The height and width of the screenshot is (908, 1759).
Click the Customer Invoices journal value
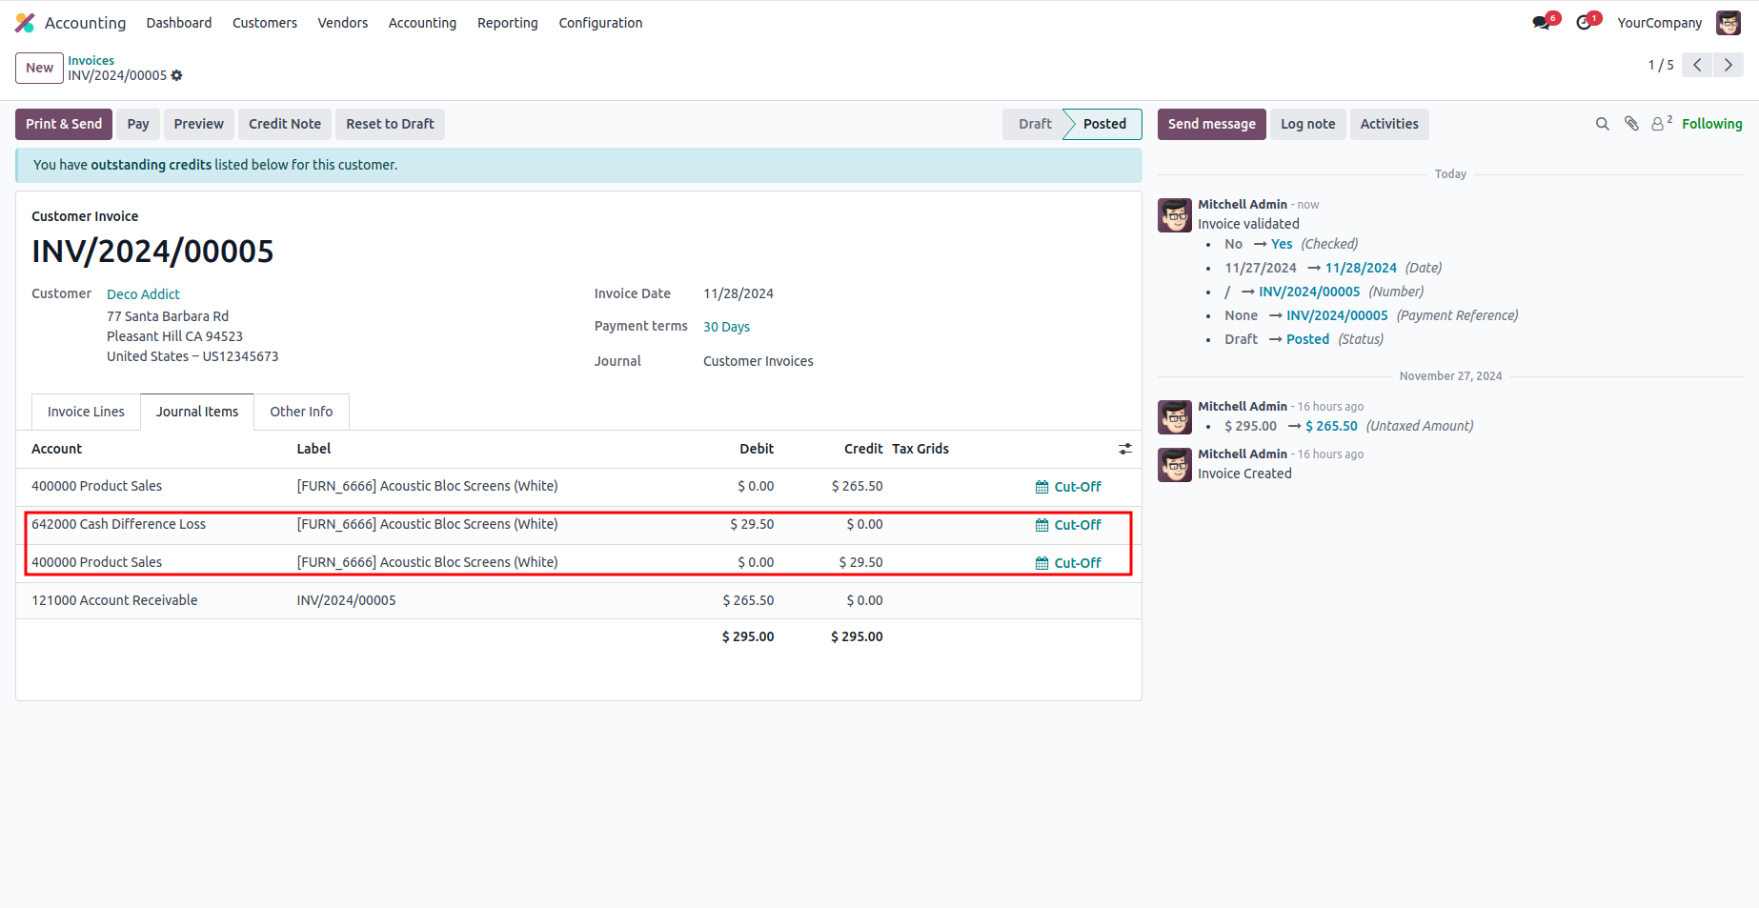point(758,361)
